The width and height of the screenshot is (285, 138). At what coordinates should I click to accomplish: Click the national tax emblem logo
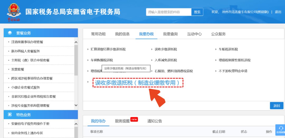tap(13, 11)
